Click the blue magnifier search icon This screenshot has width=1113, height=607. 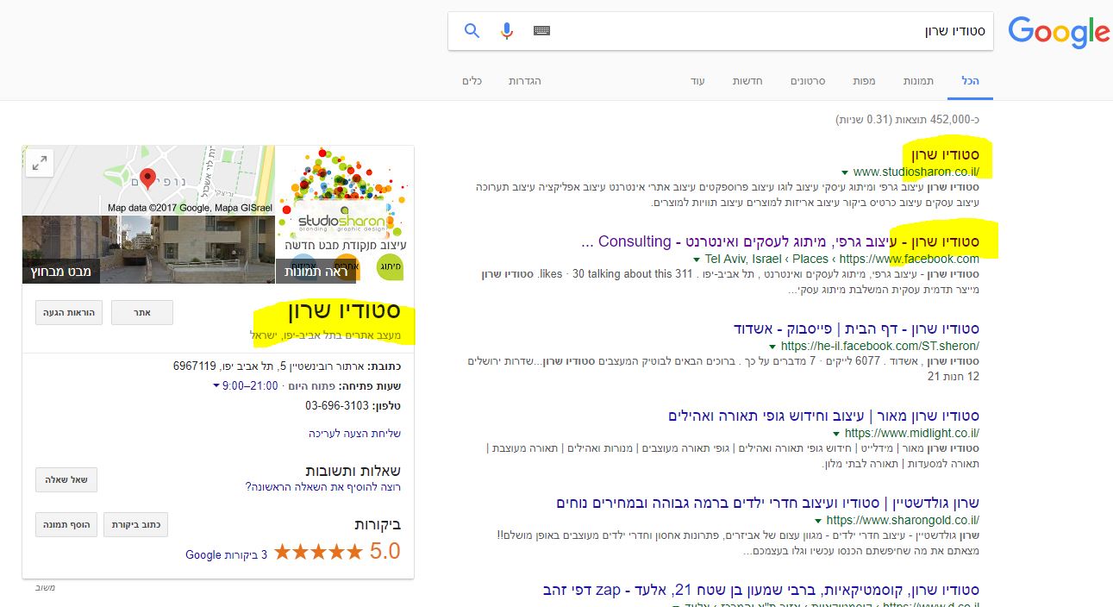click(472, 31)
